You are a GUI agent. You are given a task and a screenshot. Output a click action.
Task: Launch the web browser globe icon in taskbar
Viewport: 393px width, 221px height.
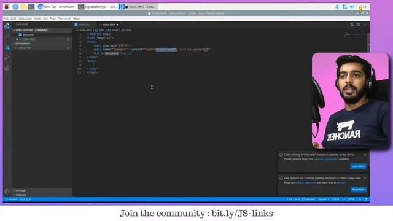[x=15, y=7]
